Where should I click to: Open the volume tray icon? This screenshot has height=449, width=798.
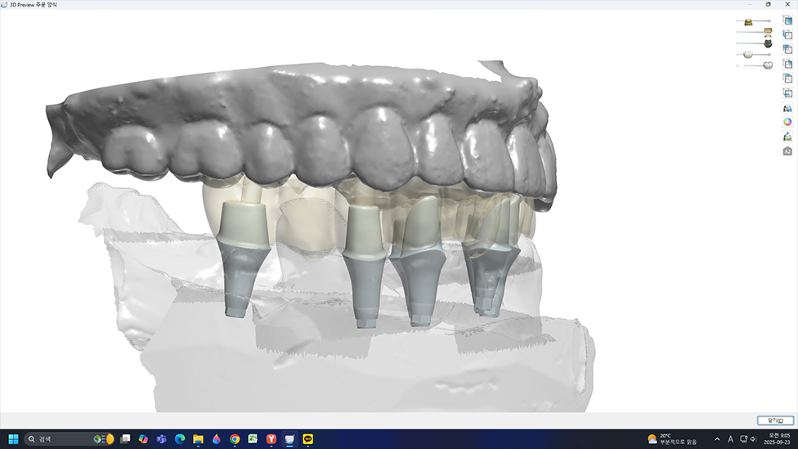pos(753,439)
